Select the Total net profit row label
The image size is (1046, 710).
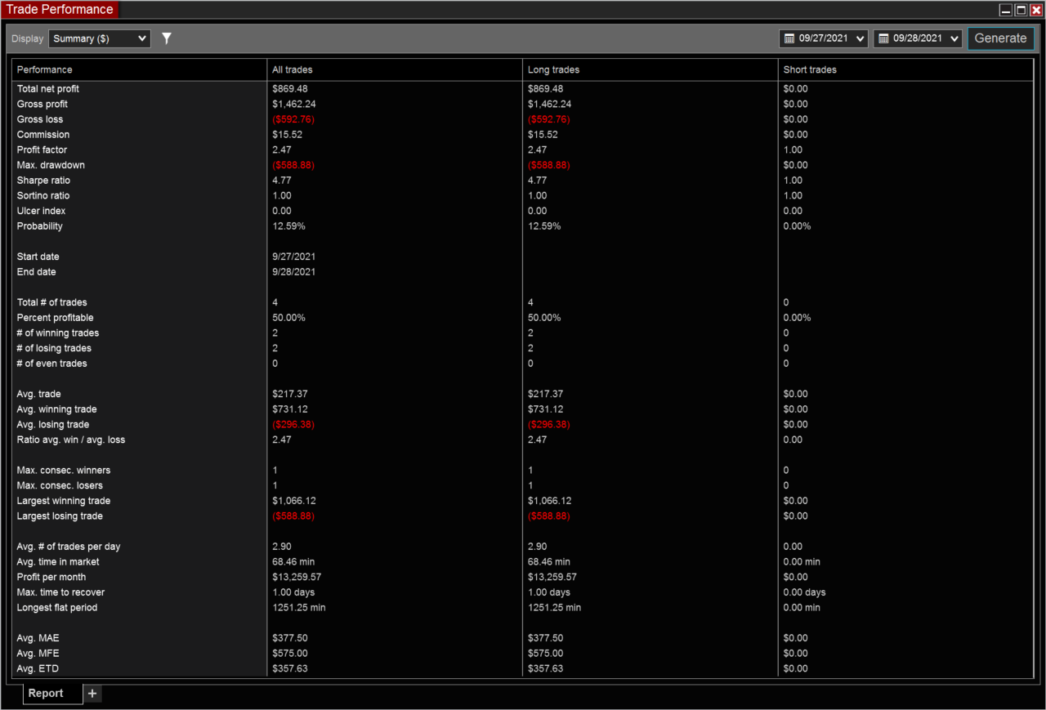coord(48,88)
